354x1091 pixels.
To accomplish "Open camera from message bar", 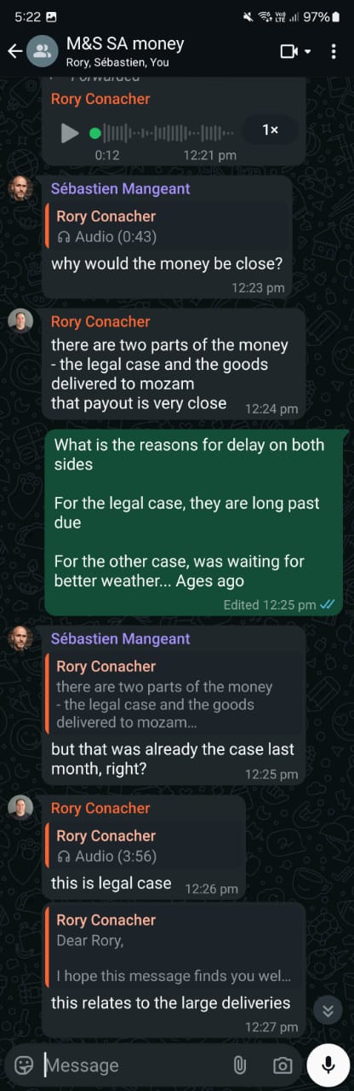I will tap(283, 1065).
